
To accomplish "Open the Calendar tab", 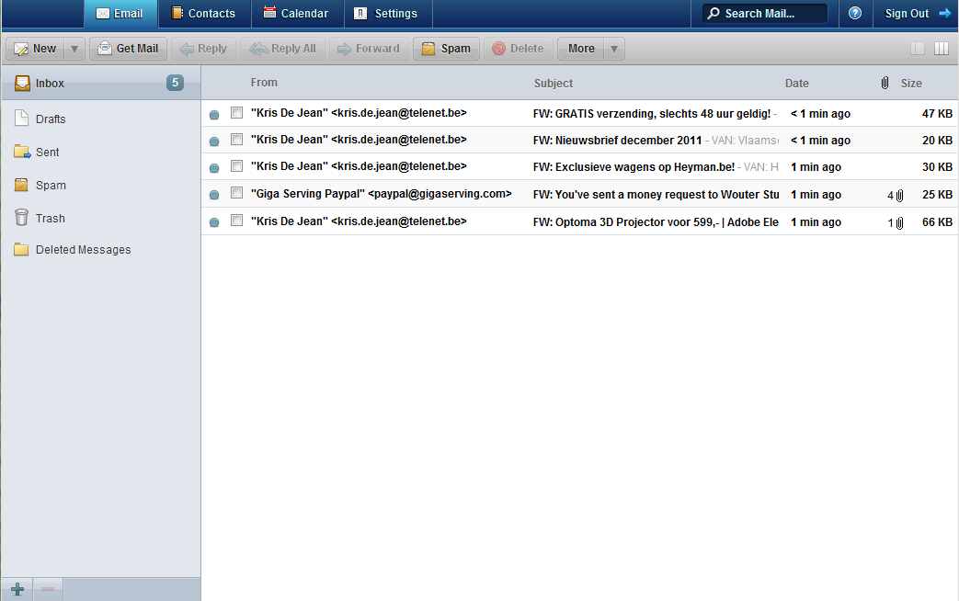I will pos(296,14).
